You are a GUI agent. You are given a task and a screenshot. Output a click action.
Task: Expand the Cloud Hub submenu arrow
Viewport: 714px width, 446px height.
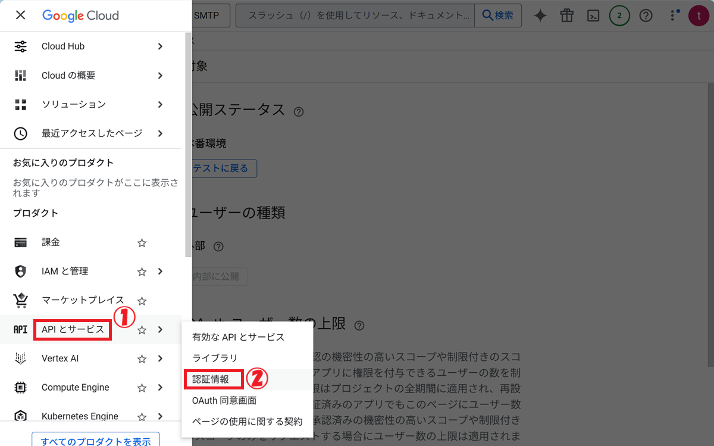pos(160,46)
